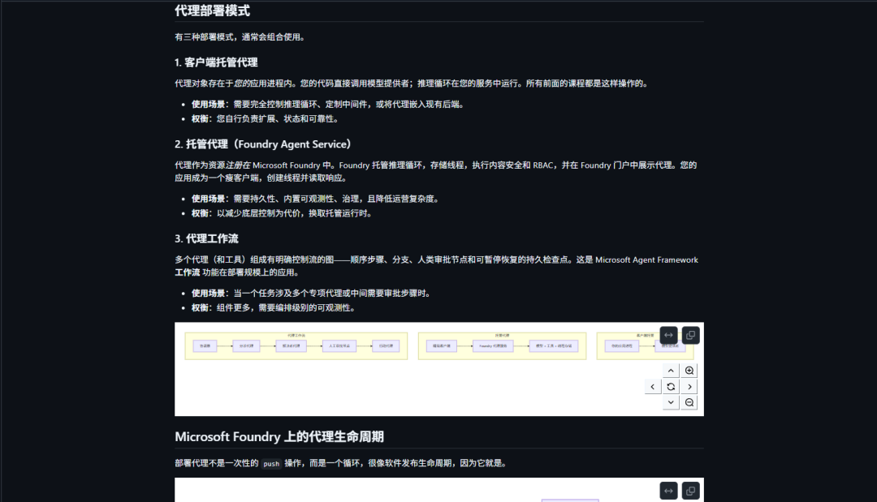Click the inline code word push
Viewport: 877px width, 502px height.
pyautogui.click(x=271, y=463)
